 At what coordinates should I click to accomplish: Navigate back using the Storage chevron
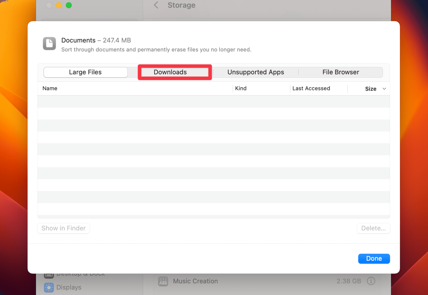coord(156,5)
